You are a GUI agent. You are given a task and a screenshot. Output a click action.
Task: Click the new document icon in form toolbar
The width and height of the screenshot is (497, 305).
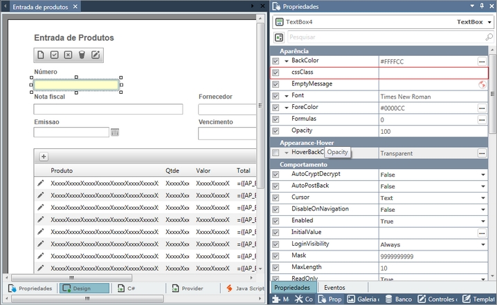41,55
